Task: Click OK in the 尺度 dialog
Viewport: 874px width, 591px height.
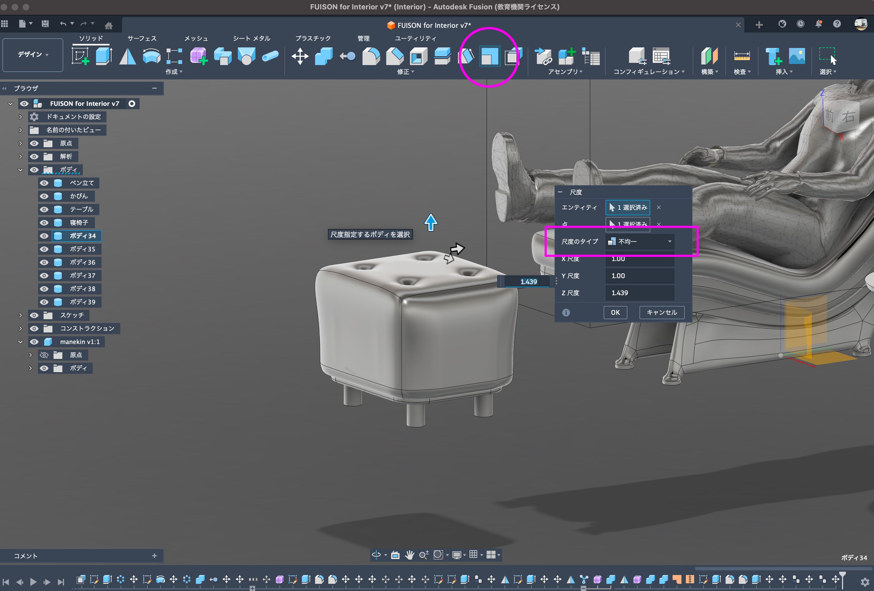Action: tap(615, 312)
